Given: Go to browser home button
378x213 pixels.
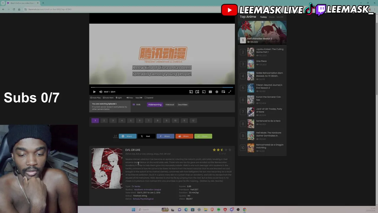Looking at the screenshot, I should (19, 9).
